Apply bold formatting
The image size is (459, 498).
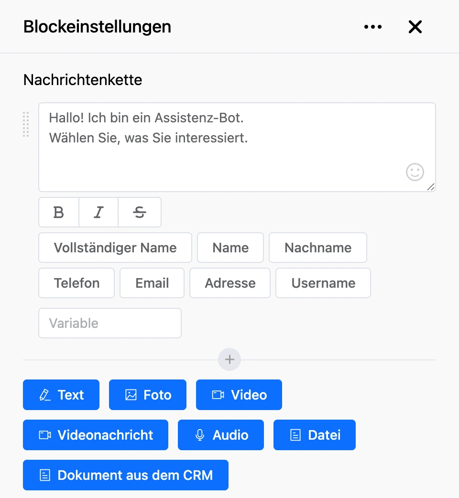click(59, 212)
